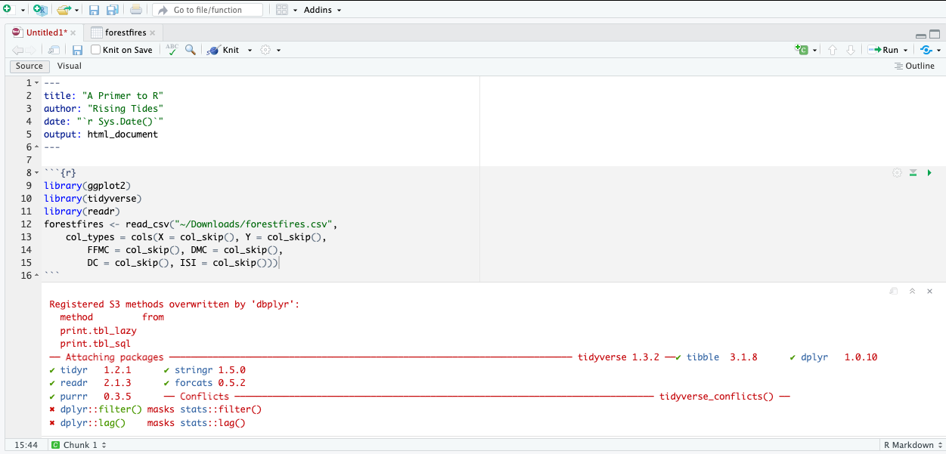The width and height of the screenshot is (946, 454).
Task: Run the current chunk with green play
Action: point(929,173)
